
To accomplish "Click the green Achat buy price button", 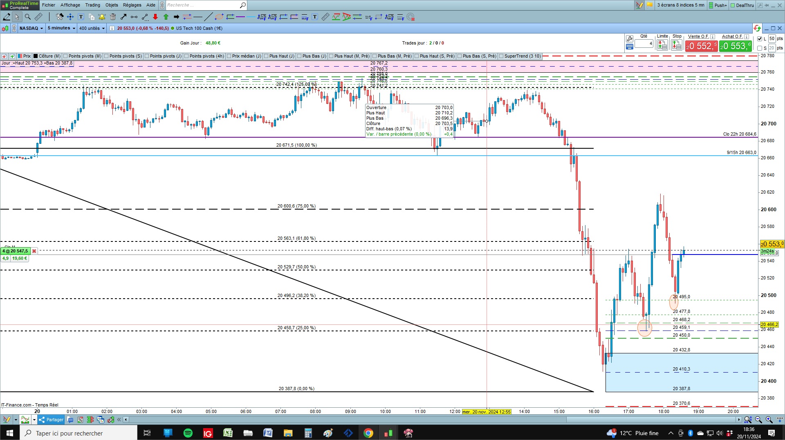I will coord(736,46).
